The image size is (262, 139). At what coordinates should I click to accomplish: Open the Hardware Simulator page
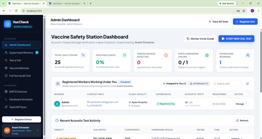pyautogui.click(x=21, y=99)
